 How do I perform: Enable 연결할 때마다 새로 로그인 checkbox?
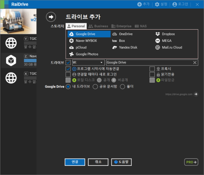coord(68,74)
